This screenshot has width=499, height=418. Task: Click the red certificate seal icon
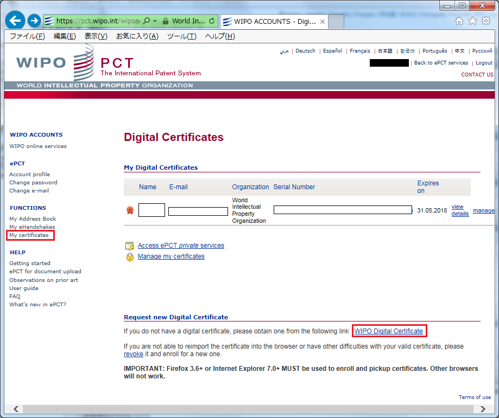coord(130,210)
